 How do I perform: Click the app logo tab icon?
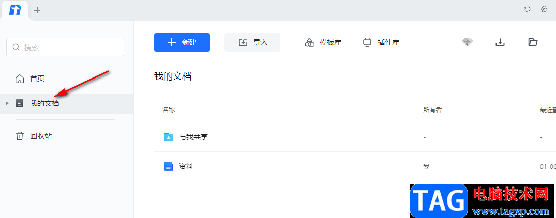click(15, 10)
